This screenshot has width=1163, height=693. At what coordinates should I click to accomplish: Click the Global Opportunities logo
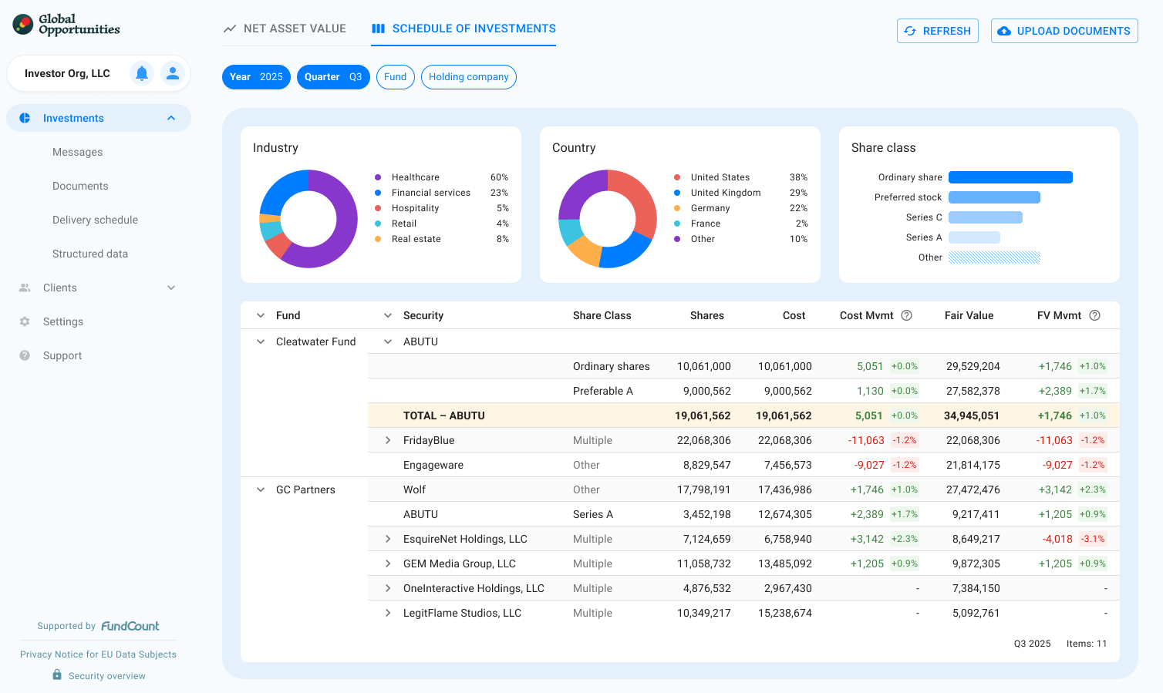coord(66,25)
